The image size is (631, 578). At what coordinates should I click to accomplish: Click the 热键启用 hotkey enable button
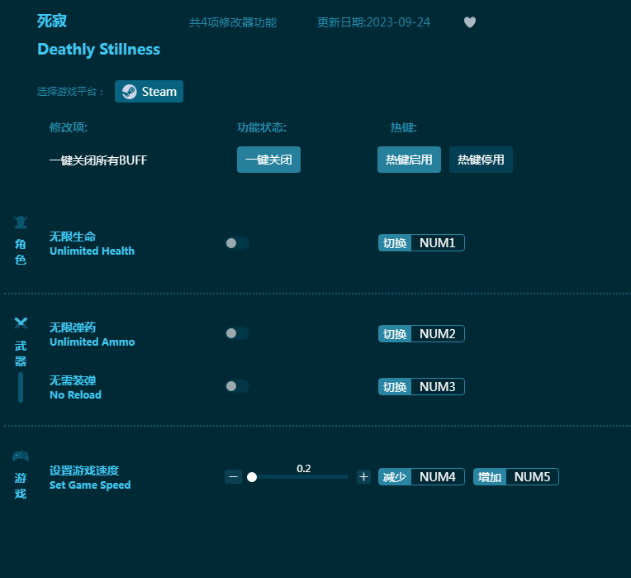[409, 160]
